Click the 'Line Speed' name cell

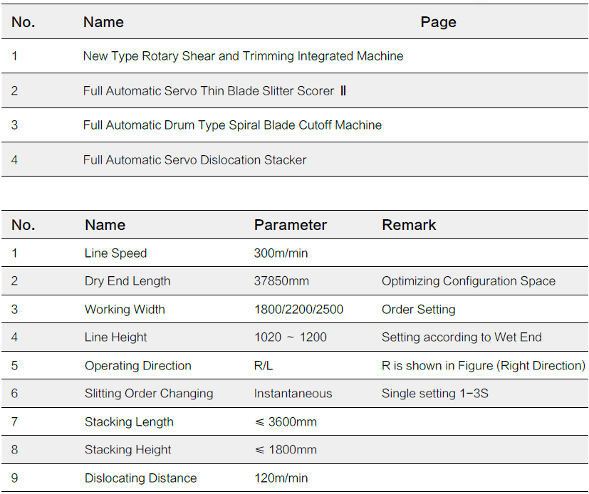coord(115,253)
